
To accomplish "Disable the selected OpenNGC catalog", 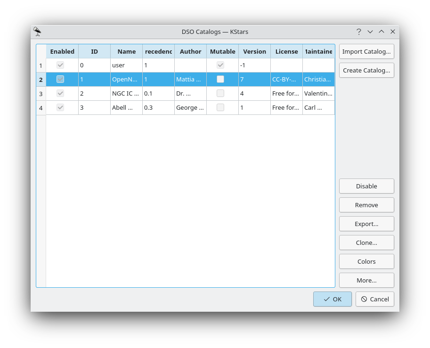I will point(366,186).
